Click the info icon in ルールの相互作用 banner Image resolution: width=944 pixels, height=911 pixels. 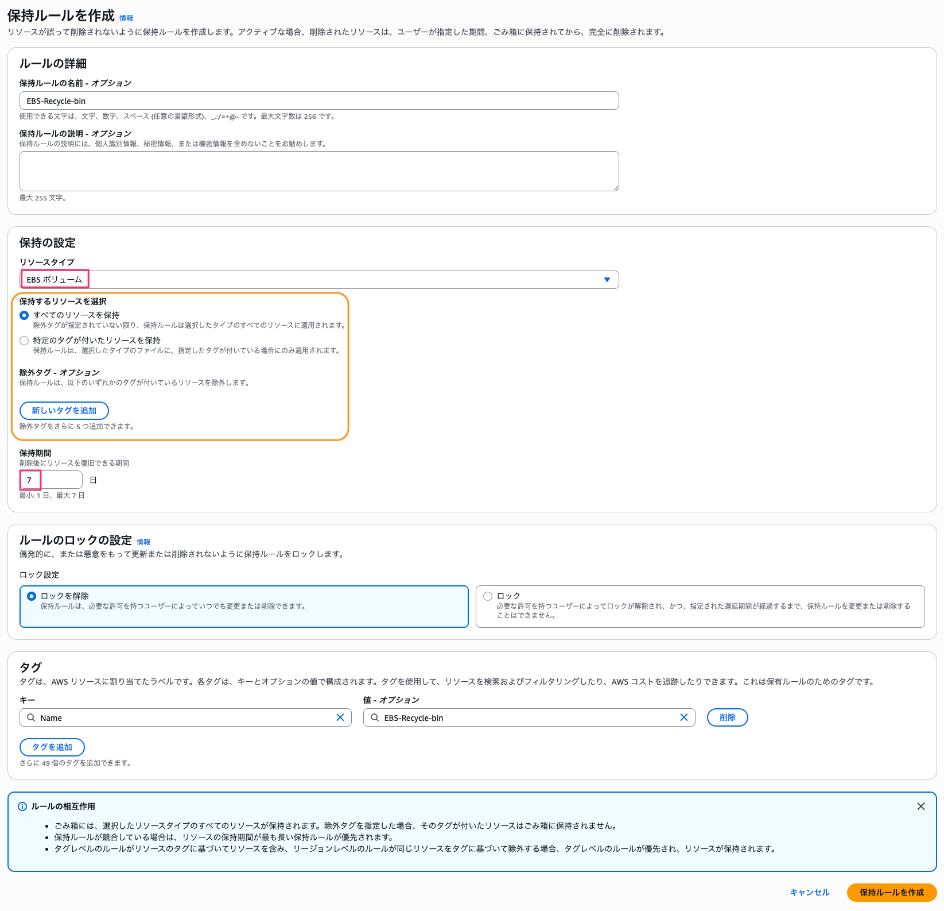[22, 806]
